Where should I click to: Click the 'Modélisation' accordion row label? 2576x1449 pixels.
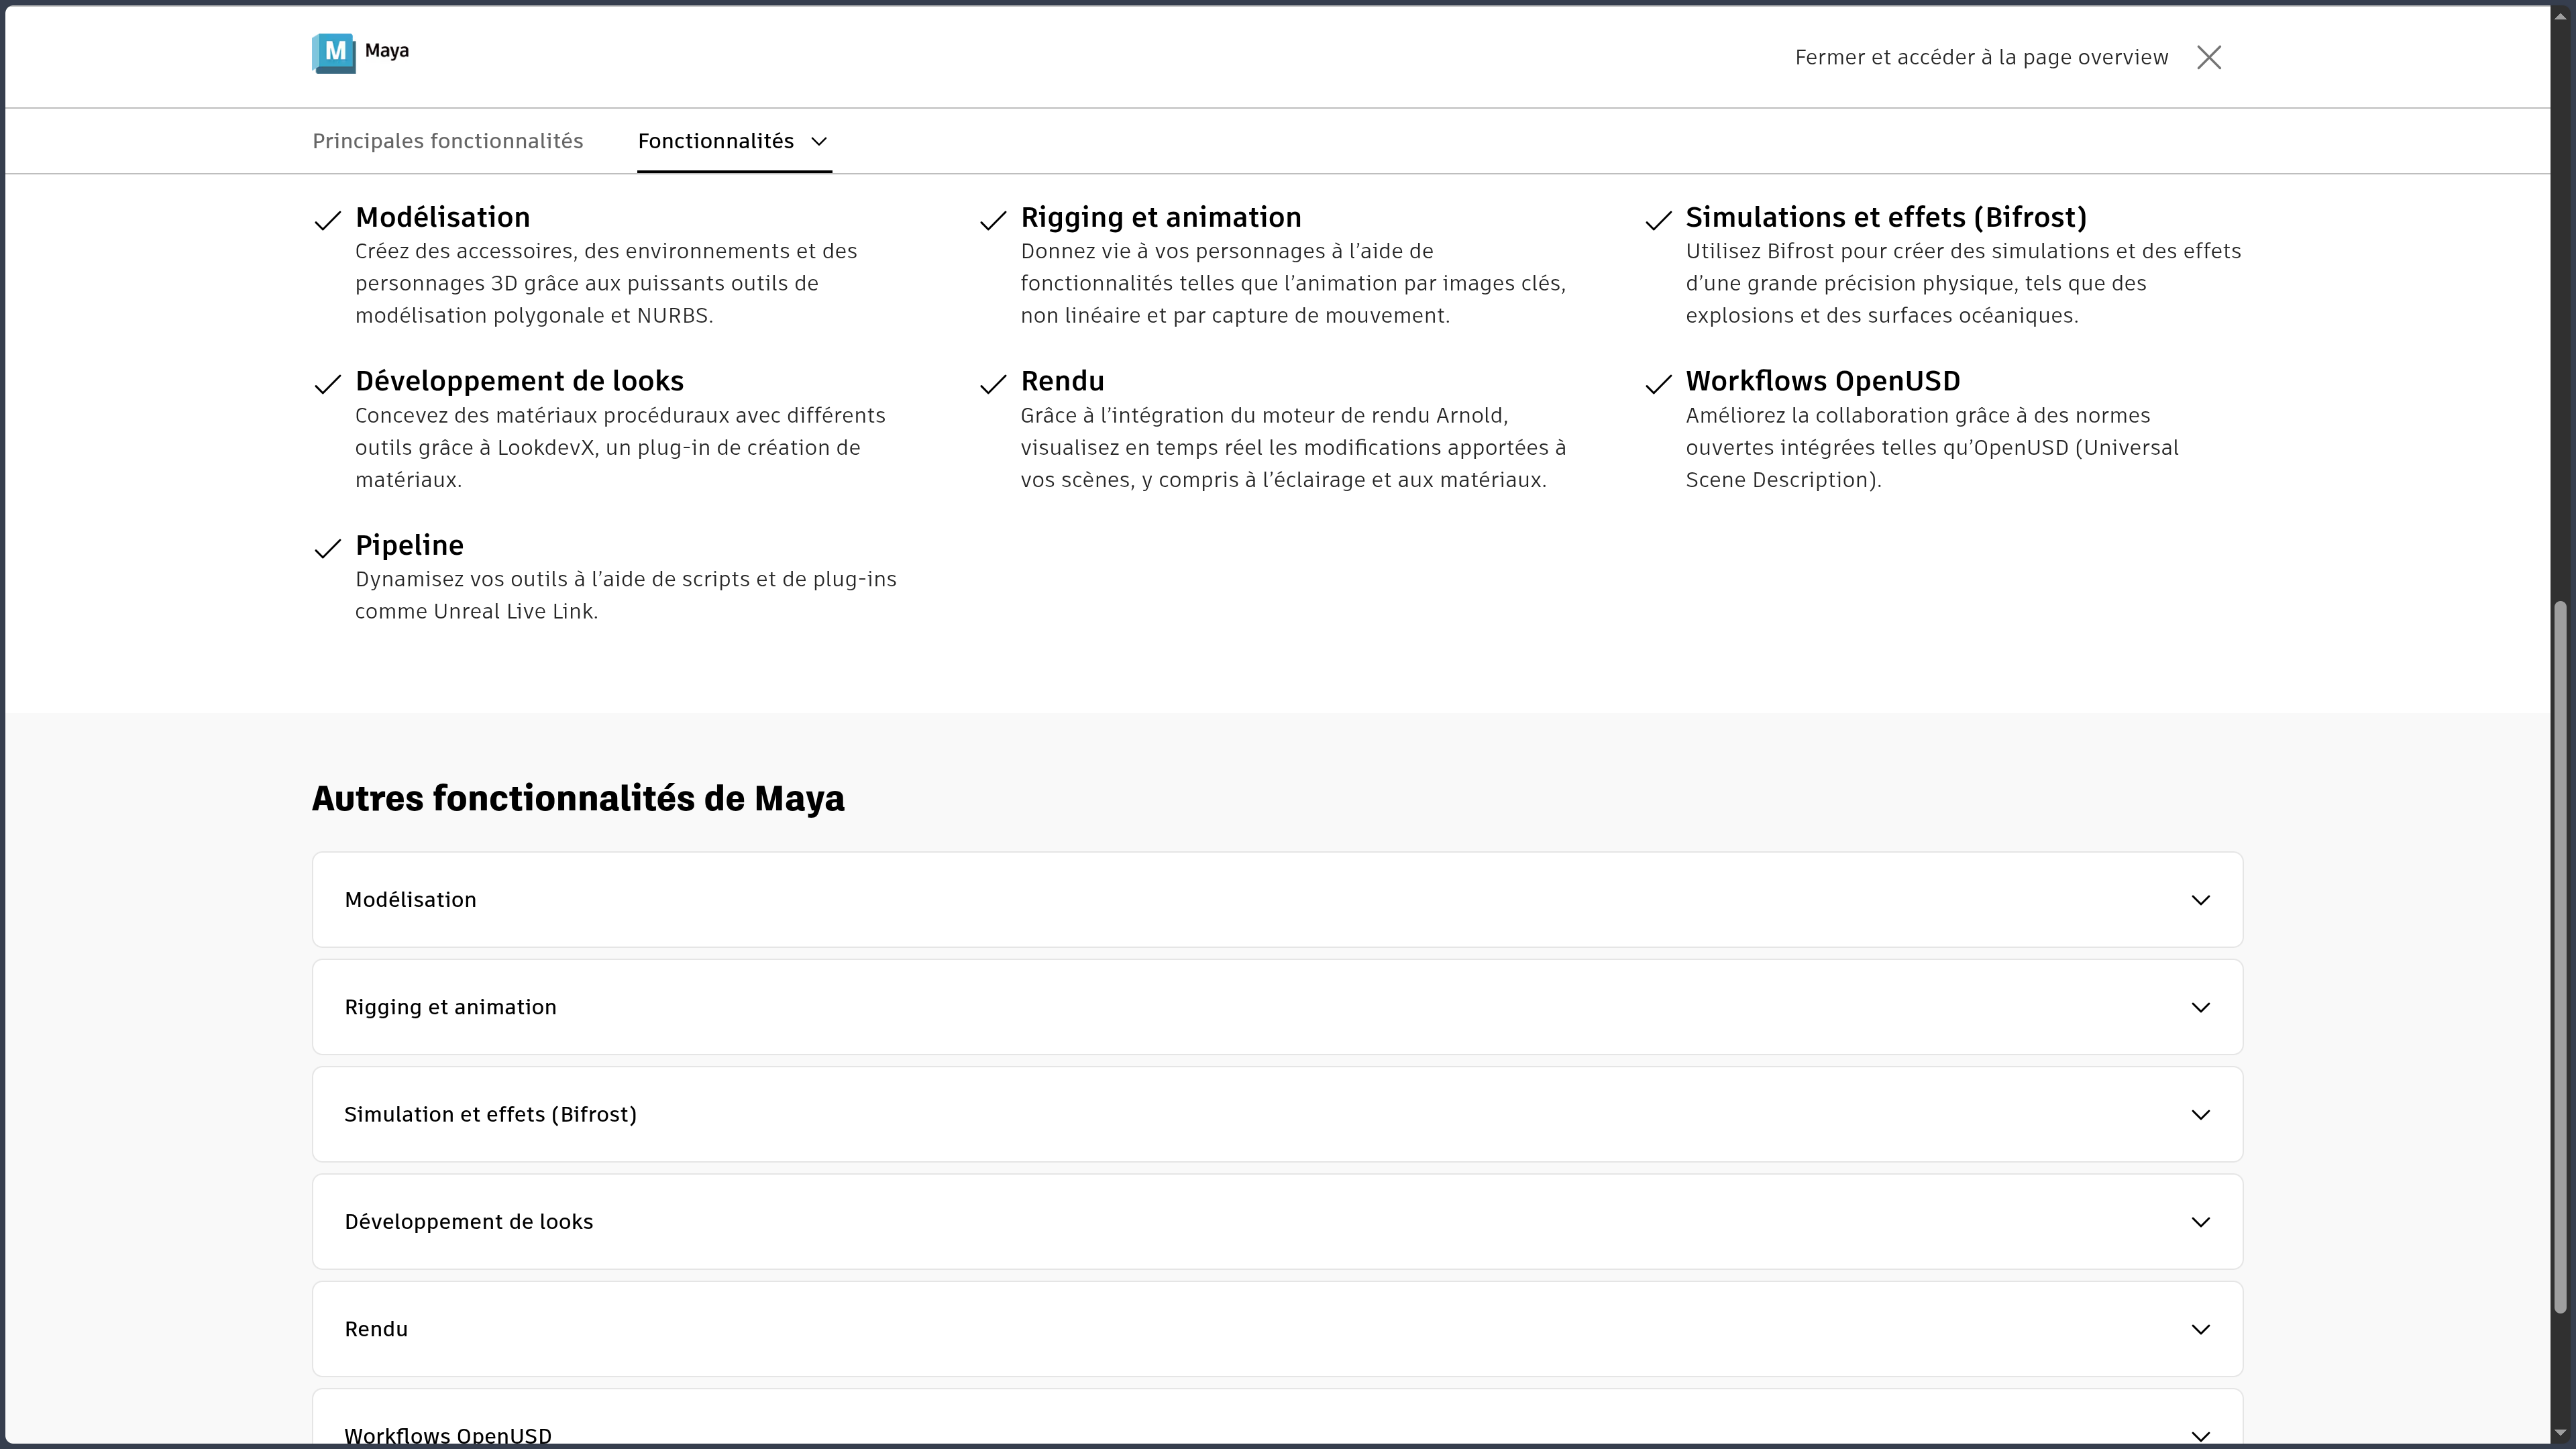410,900
